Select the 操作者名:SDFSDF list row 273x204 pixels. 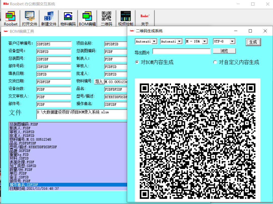(68, 185)
